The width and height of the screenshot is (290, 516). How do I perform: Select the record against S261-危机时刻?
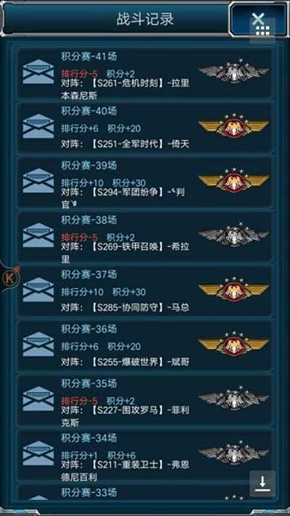tap(145, 74)
